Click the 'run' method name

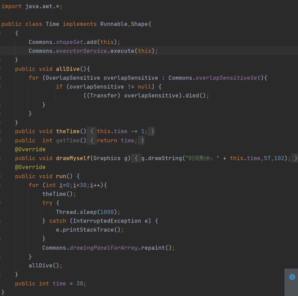pyautogui.click(x=61, y=176)
